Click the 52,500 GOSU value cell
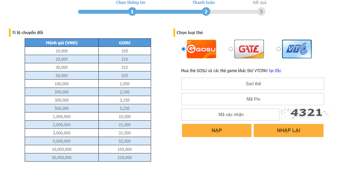 tap(125, 141)
